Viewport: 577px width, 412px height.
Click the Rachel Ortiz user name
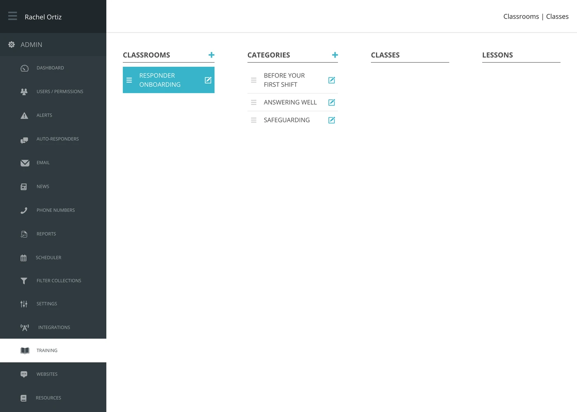click(43, 17)
